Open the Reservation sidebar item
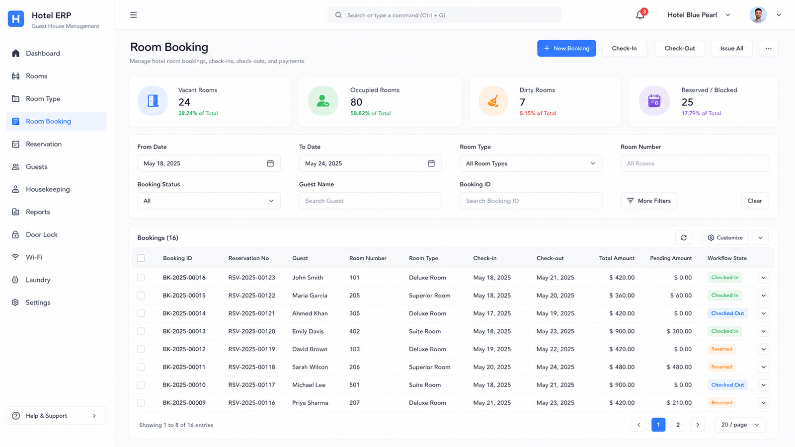 click(x=56, y=144)
